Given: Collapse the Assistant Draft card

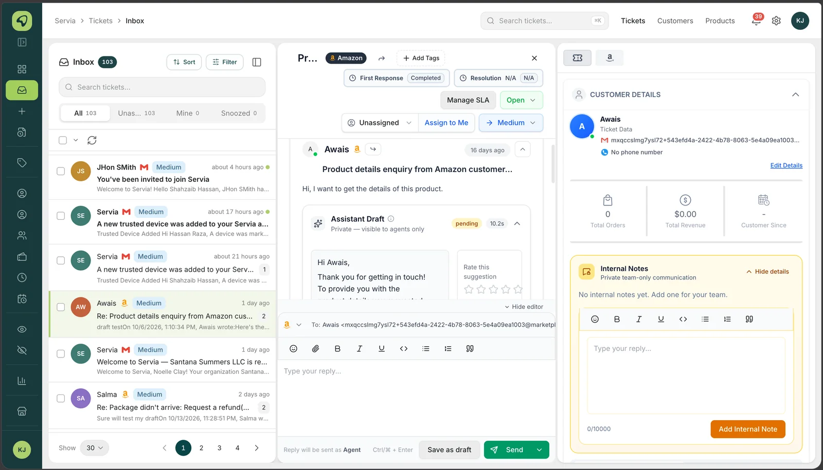Looking at the screenshot, I should point(517,223).
